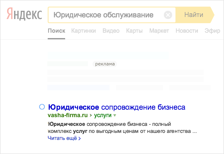Open the Эфир tab
224x154 pixels.
212,31
